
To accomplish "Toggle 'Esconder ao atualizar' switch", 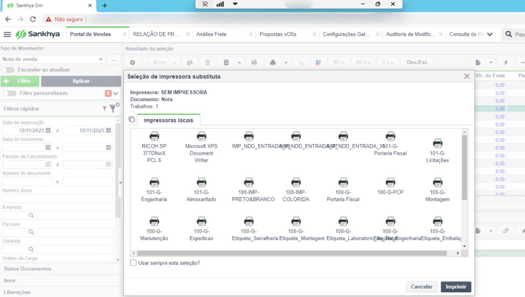I will click(x=8, y=70).
